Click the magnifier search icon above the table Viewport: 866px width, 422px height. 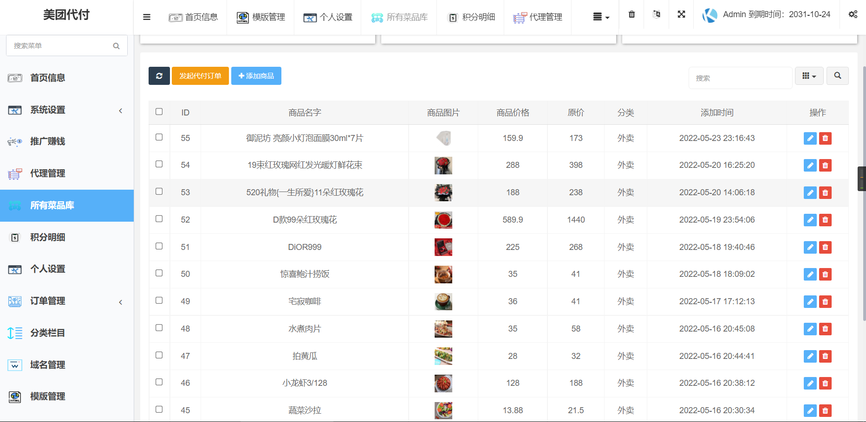838,76
